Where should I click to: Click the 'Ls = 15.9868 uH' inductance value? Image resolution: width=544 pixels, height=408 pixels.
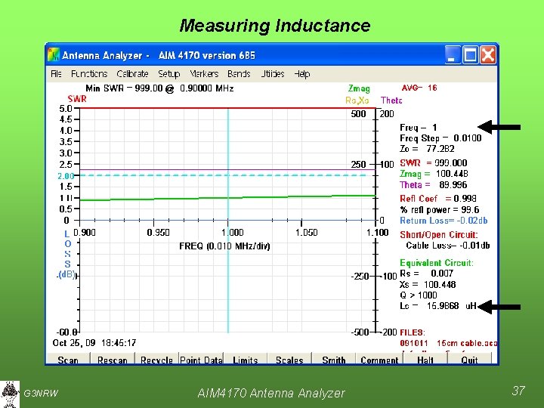tap(438, 306)
